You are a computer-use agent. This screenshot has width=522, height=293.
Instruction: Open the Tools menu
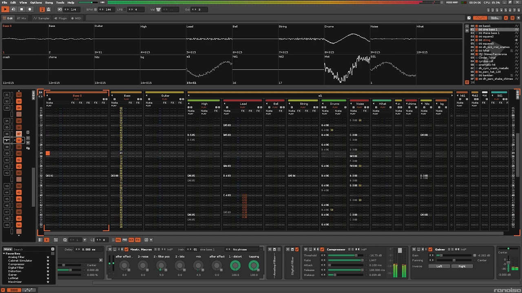(x=60, y=2)
